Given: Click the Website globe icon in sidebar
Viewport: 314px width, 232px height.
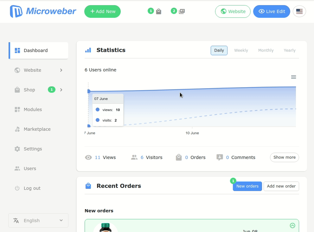Looking at the screenshot, I should point(17,70).
